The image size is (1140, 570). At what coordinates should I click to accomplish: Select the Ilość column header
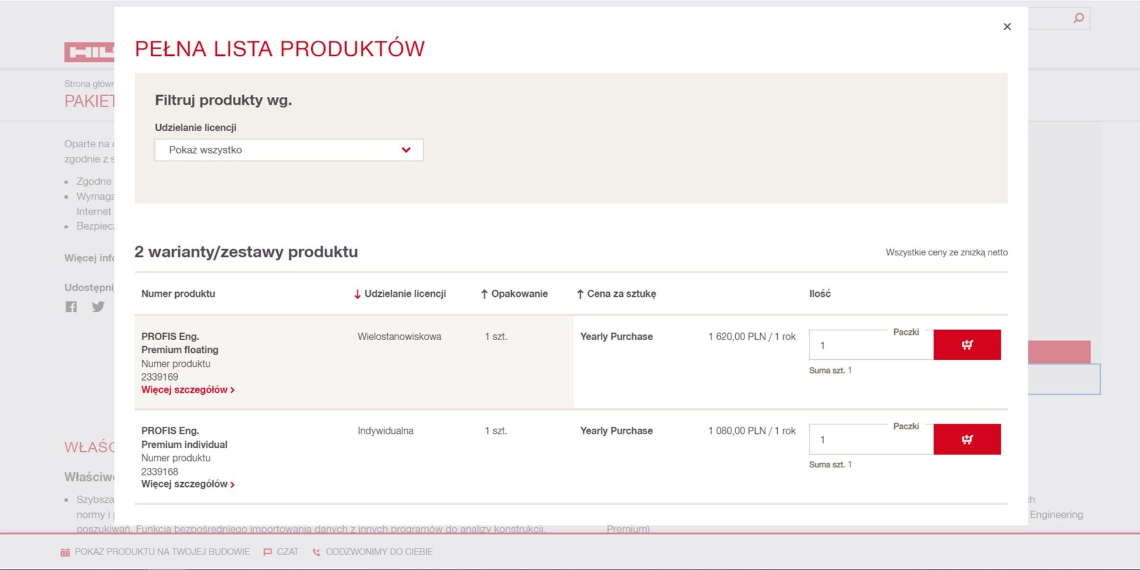820,294
